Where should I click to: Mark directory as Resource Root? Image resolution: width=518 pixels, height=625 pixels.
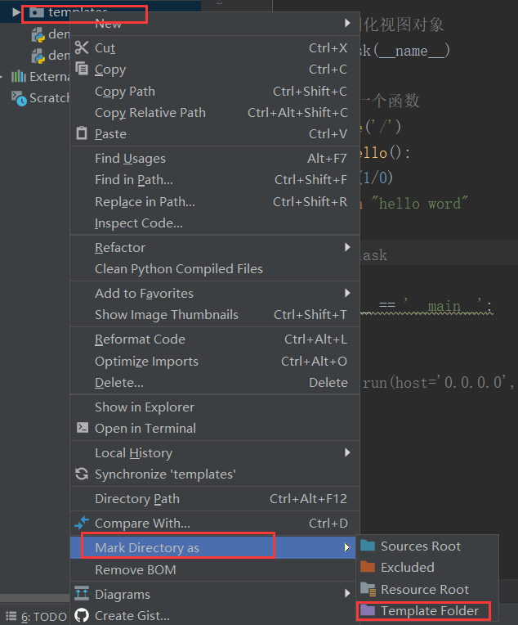click(426, 589)
